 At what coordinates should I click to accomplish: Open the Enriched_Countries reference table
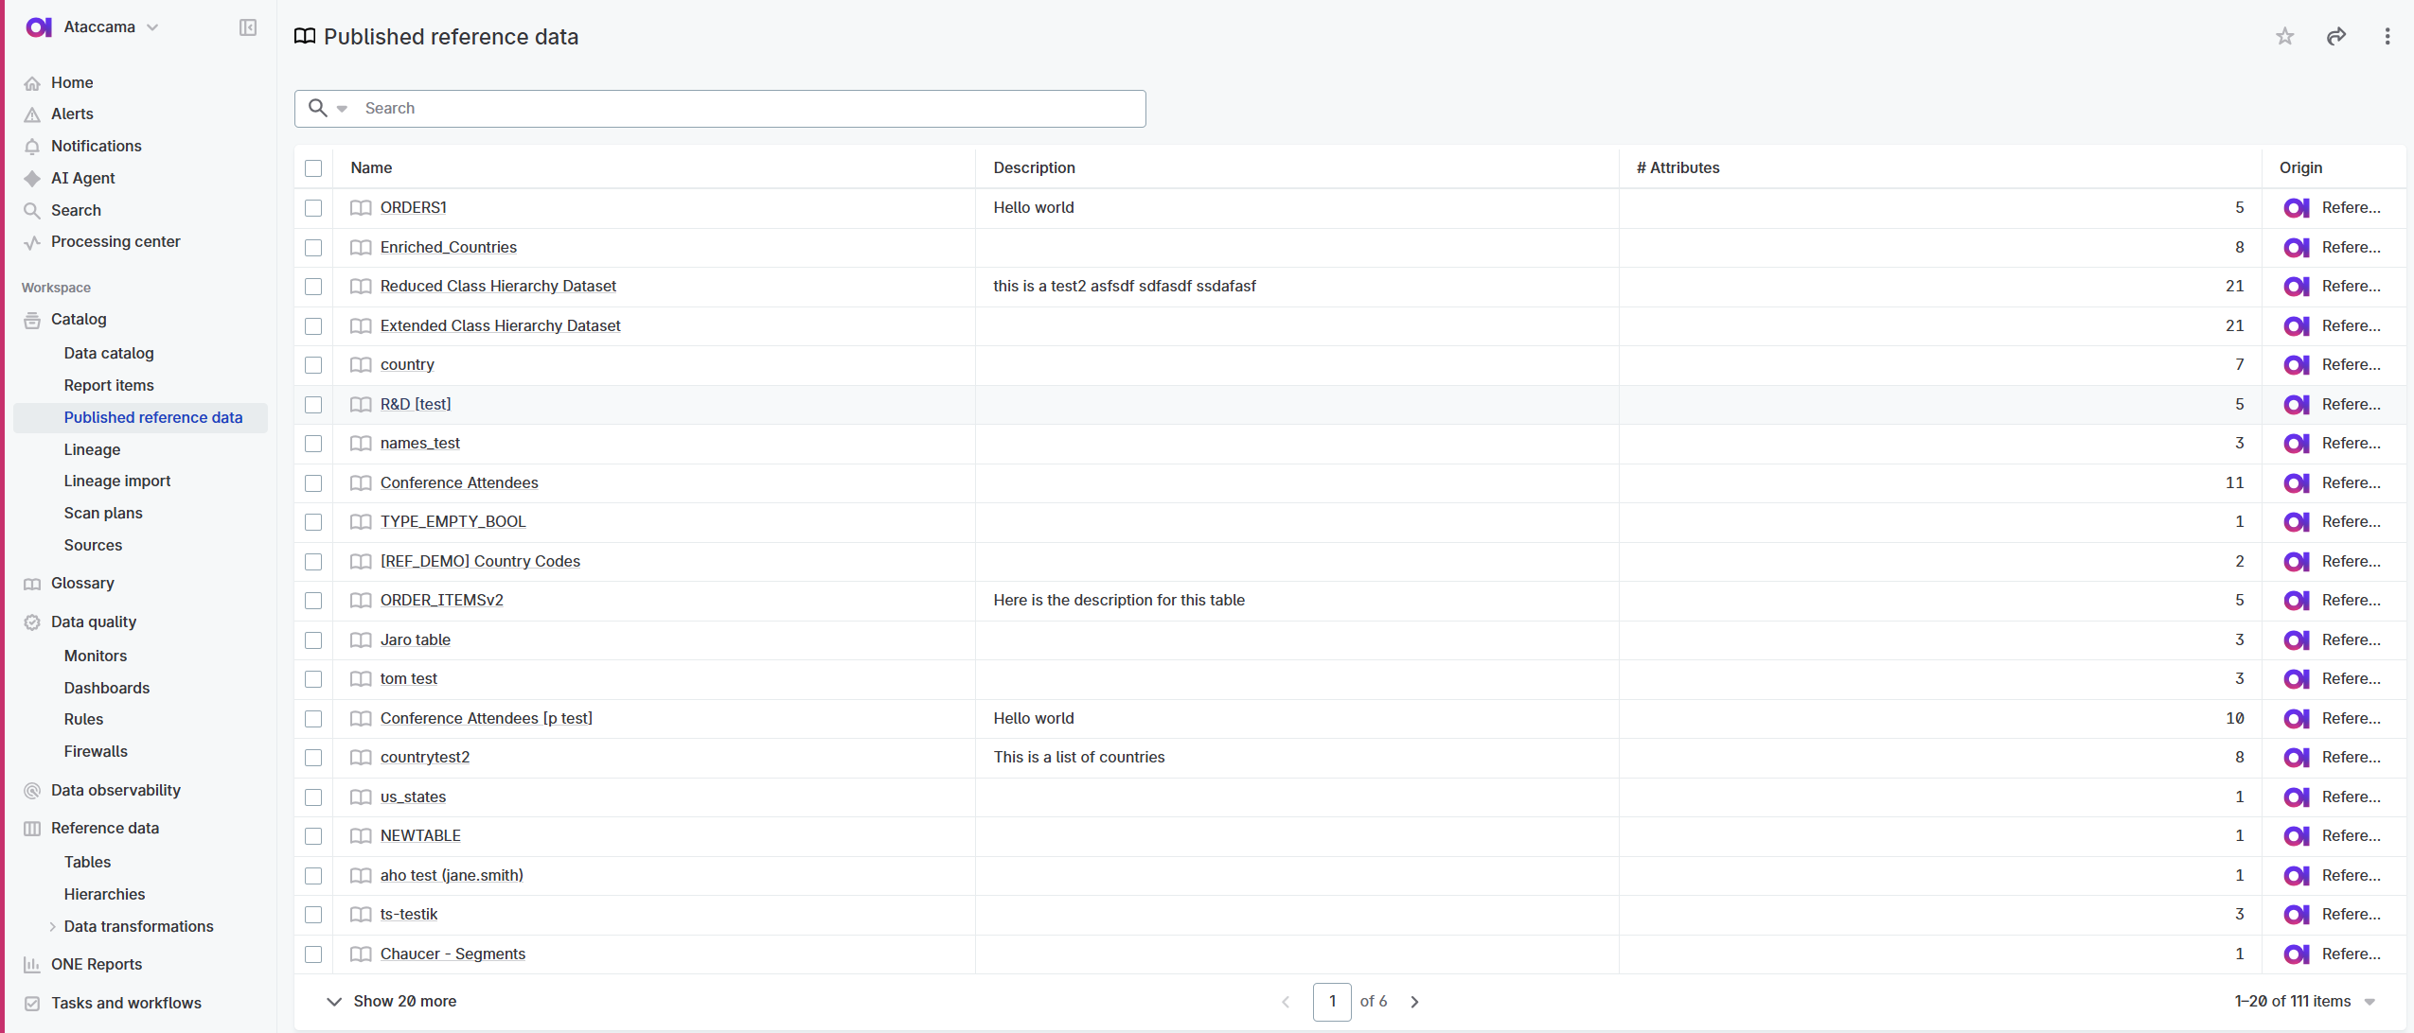(448, 247)
